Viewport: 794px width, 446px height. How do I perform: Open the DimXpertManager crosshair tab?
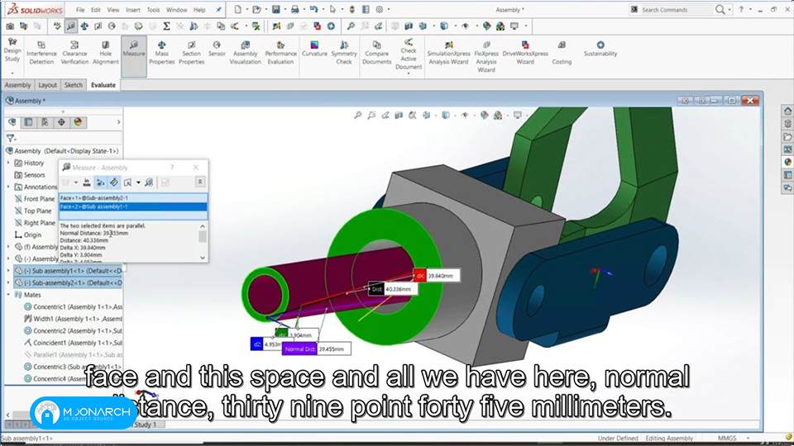point(61,122)
